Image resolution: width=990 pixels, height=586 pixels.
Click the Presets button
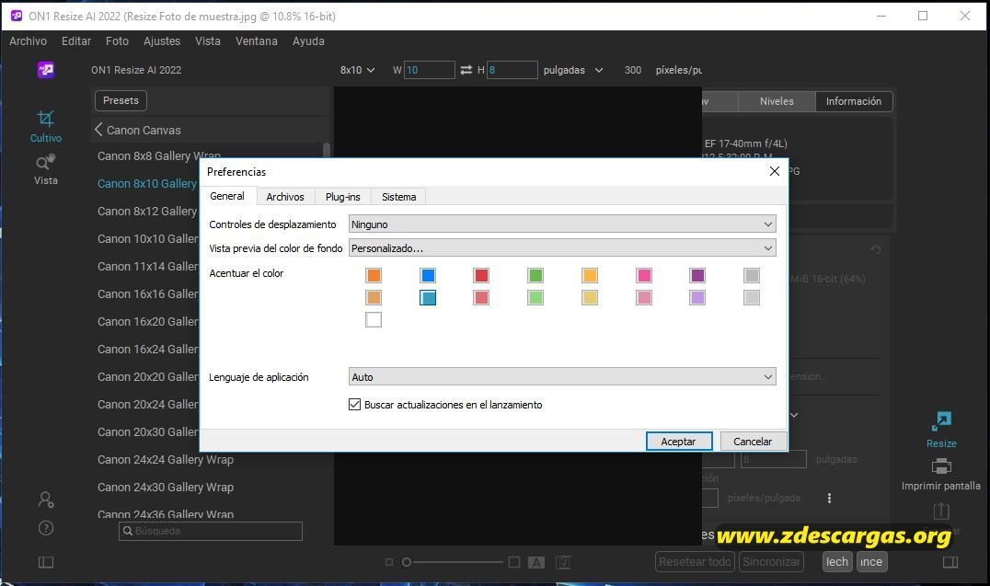tap(121, 100)
